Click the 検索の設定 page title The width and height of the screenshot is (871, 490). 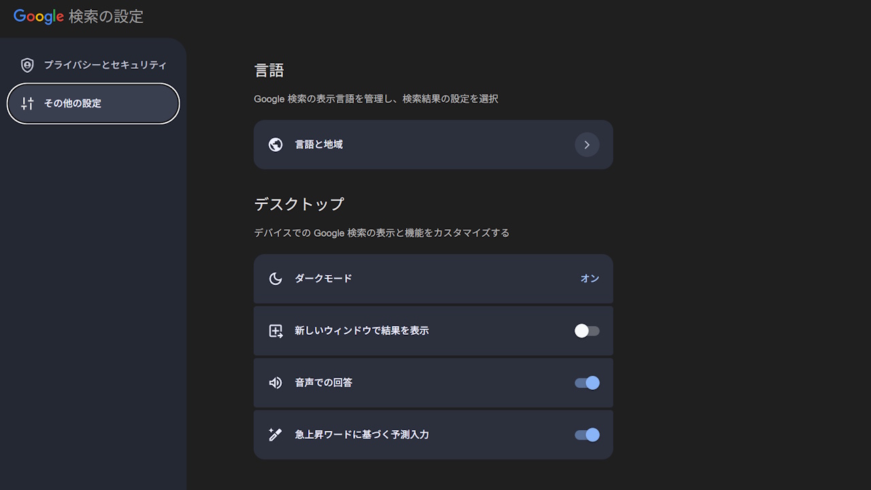106,16
